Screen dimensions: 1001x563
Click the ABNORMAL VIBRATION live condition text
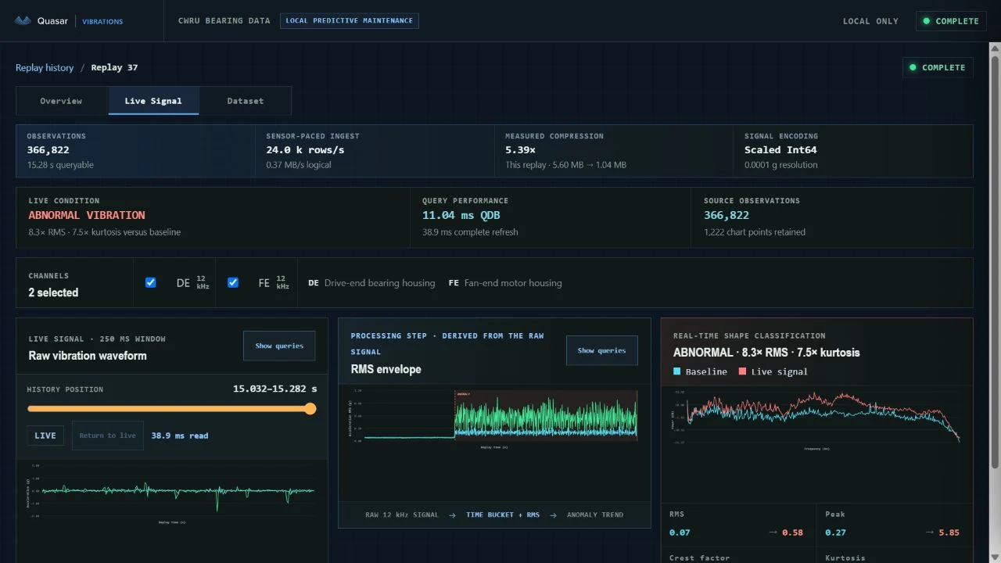[x=87, y=215]
